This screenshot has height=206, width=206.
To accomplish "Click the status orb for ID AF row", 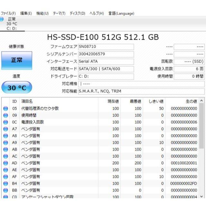I will coord(5,177).
